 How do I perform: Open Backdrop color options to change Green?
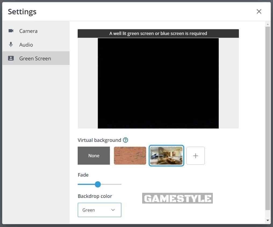pos(99,210)
